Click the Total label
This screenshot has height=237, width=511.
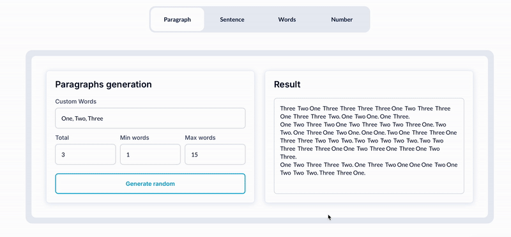pyautogui.click(x=62, y=137)
